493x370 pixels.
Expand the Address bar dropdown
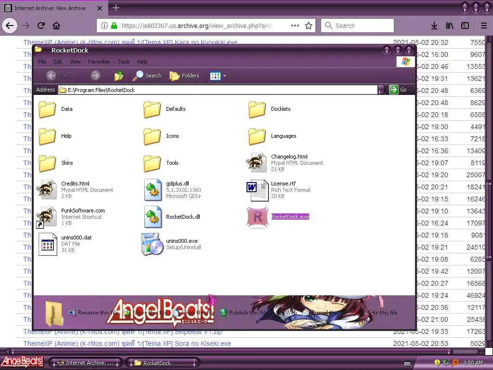(381, 90)
